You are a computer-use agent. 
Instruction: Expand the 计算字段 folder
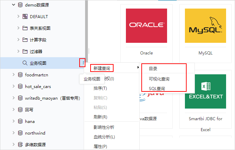18,40
